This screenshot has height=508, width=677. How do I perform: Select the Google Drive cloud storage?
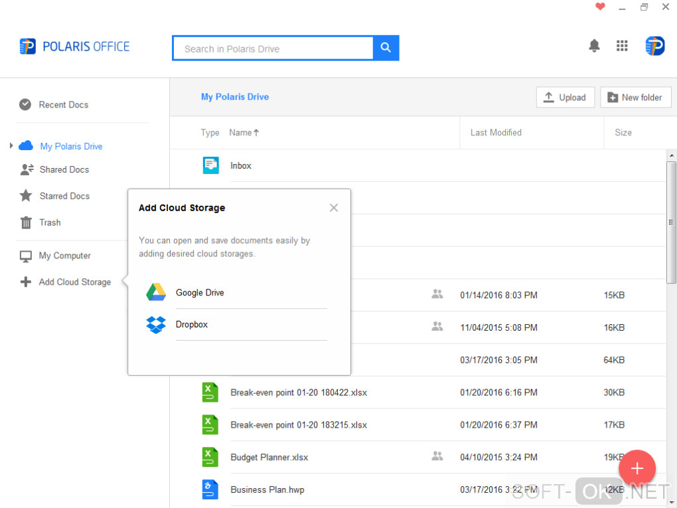pyautogui.click(x=200, y=293)
